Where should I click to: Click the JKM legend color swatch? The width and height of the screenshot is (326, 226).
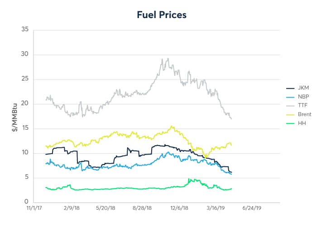point(291,88)
